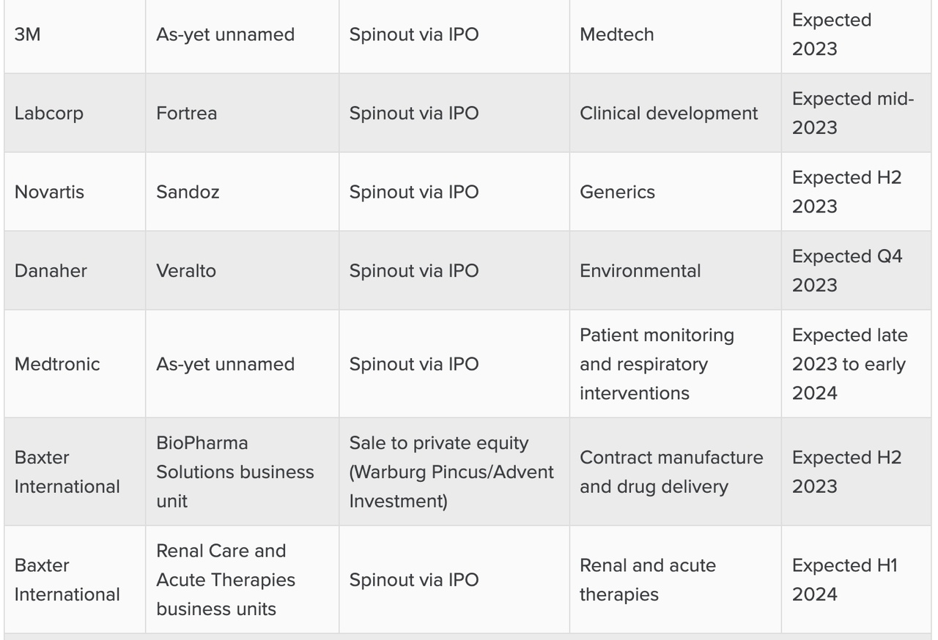Click Renal Care and Acute Therapies cell
The image size is (938, 640).
[225, 579]
